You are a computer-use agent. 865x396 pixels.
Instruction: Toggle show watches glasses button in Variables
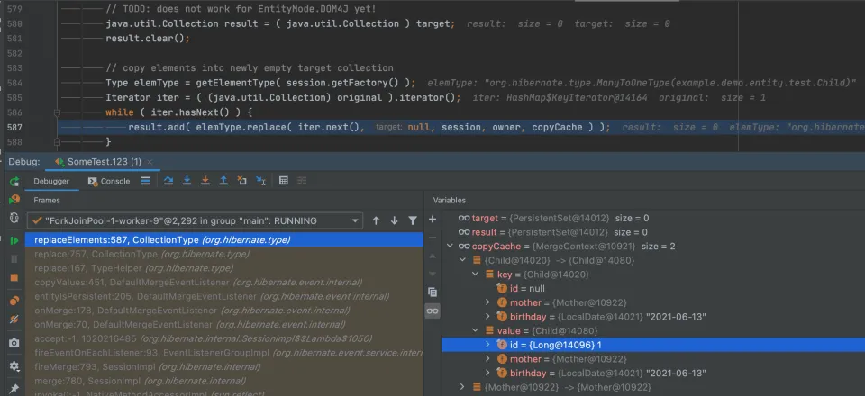432,311
